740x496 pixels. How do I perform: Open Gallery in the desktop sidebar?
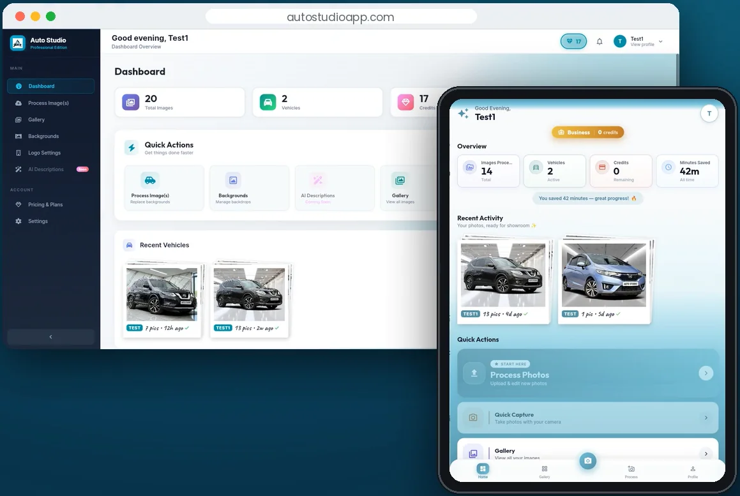(x=50, y=119)
